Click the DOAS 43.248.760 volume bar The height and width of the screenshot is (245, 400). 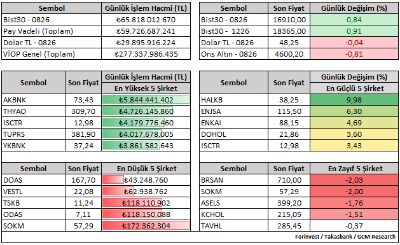click(x=113, y=180)
